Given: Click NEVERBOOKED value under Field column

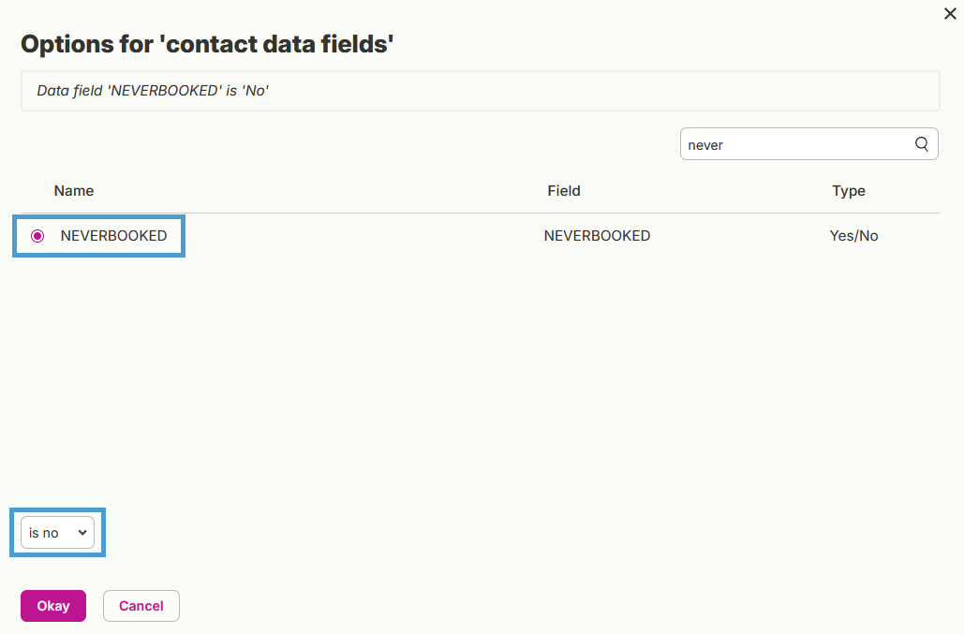Looking at the screenshot, I should pyautogui.click(x=597, y=236).
